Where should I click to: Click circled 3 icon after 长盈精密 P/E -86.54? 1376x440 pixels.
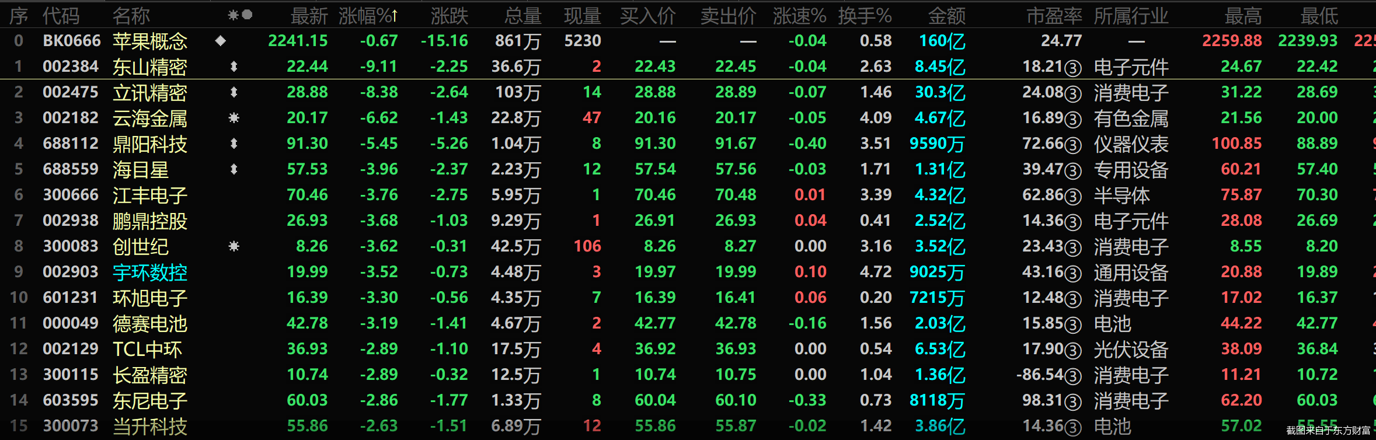pos(1072,376)
